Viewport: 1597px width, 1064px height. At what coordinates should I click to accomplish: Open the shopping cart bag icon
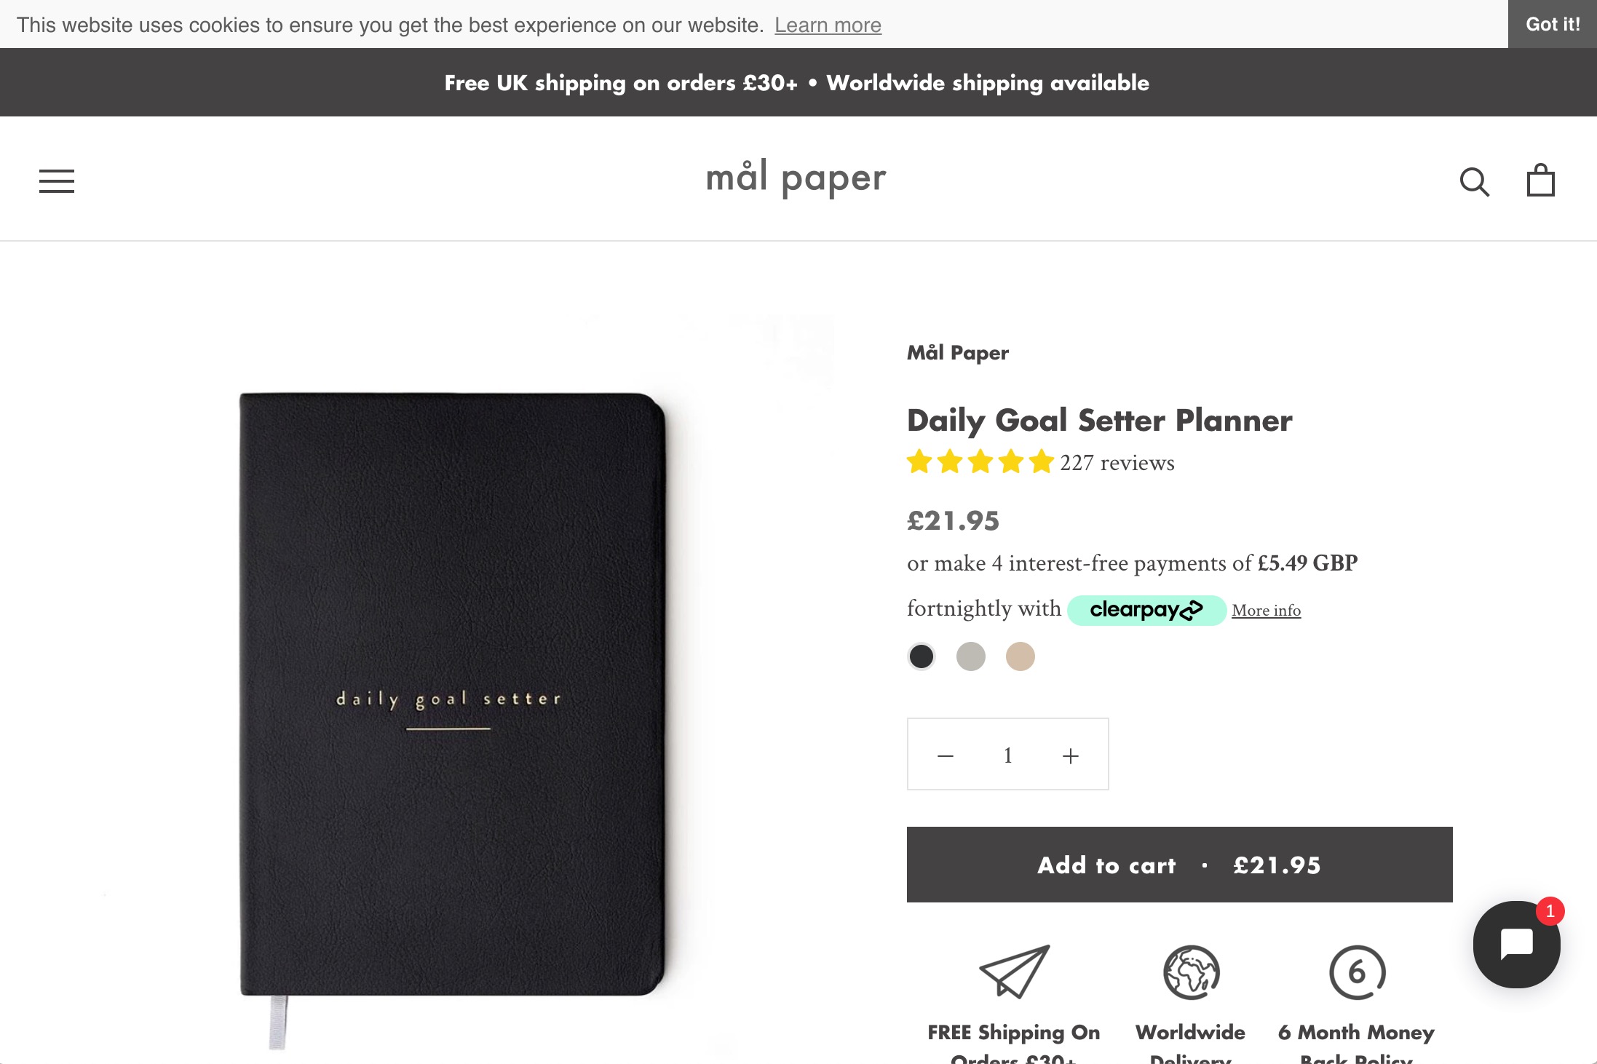(x=1540, y=180)
